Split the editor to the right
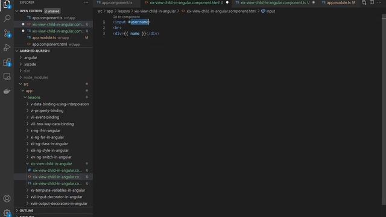The width and height of the screenshot is (386, 217). click(x=372, y=2)
